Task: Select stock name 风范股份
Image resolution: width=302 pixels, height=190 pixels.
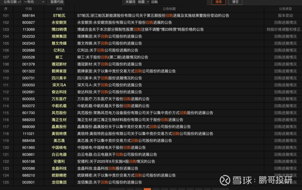Action: coord(59,113)
